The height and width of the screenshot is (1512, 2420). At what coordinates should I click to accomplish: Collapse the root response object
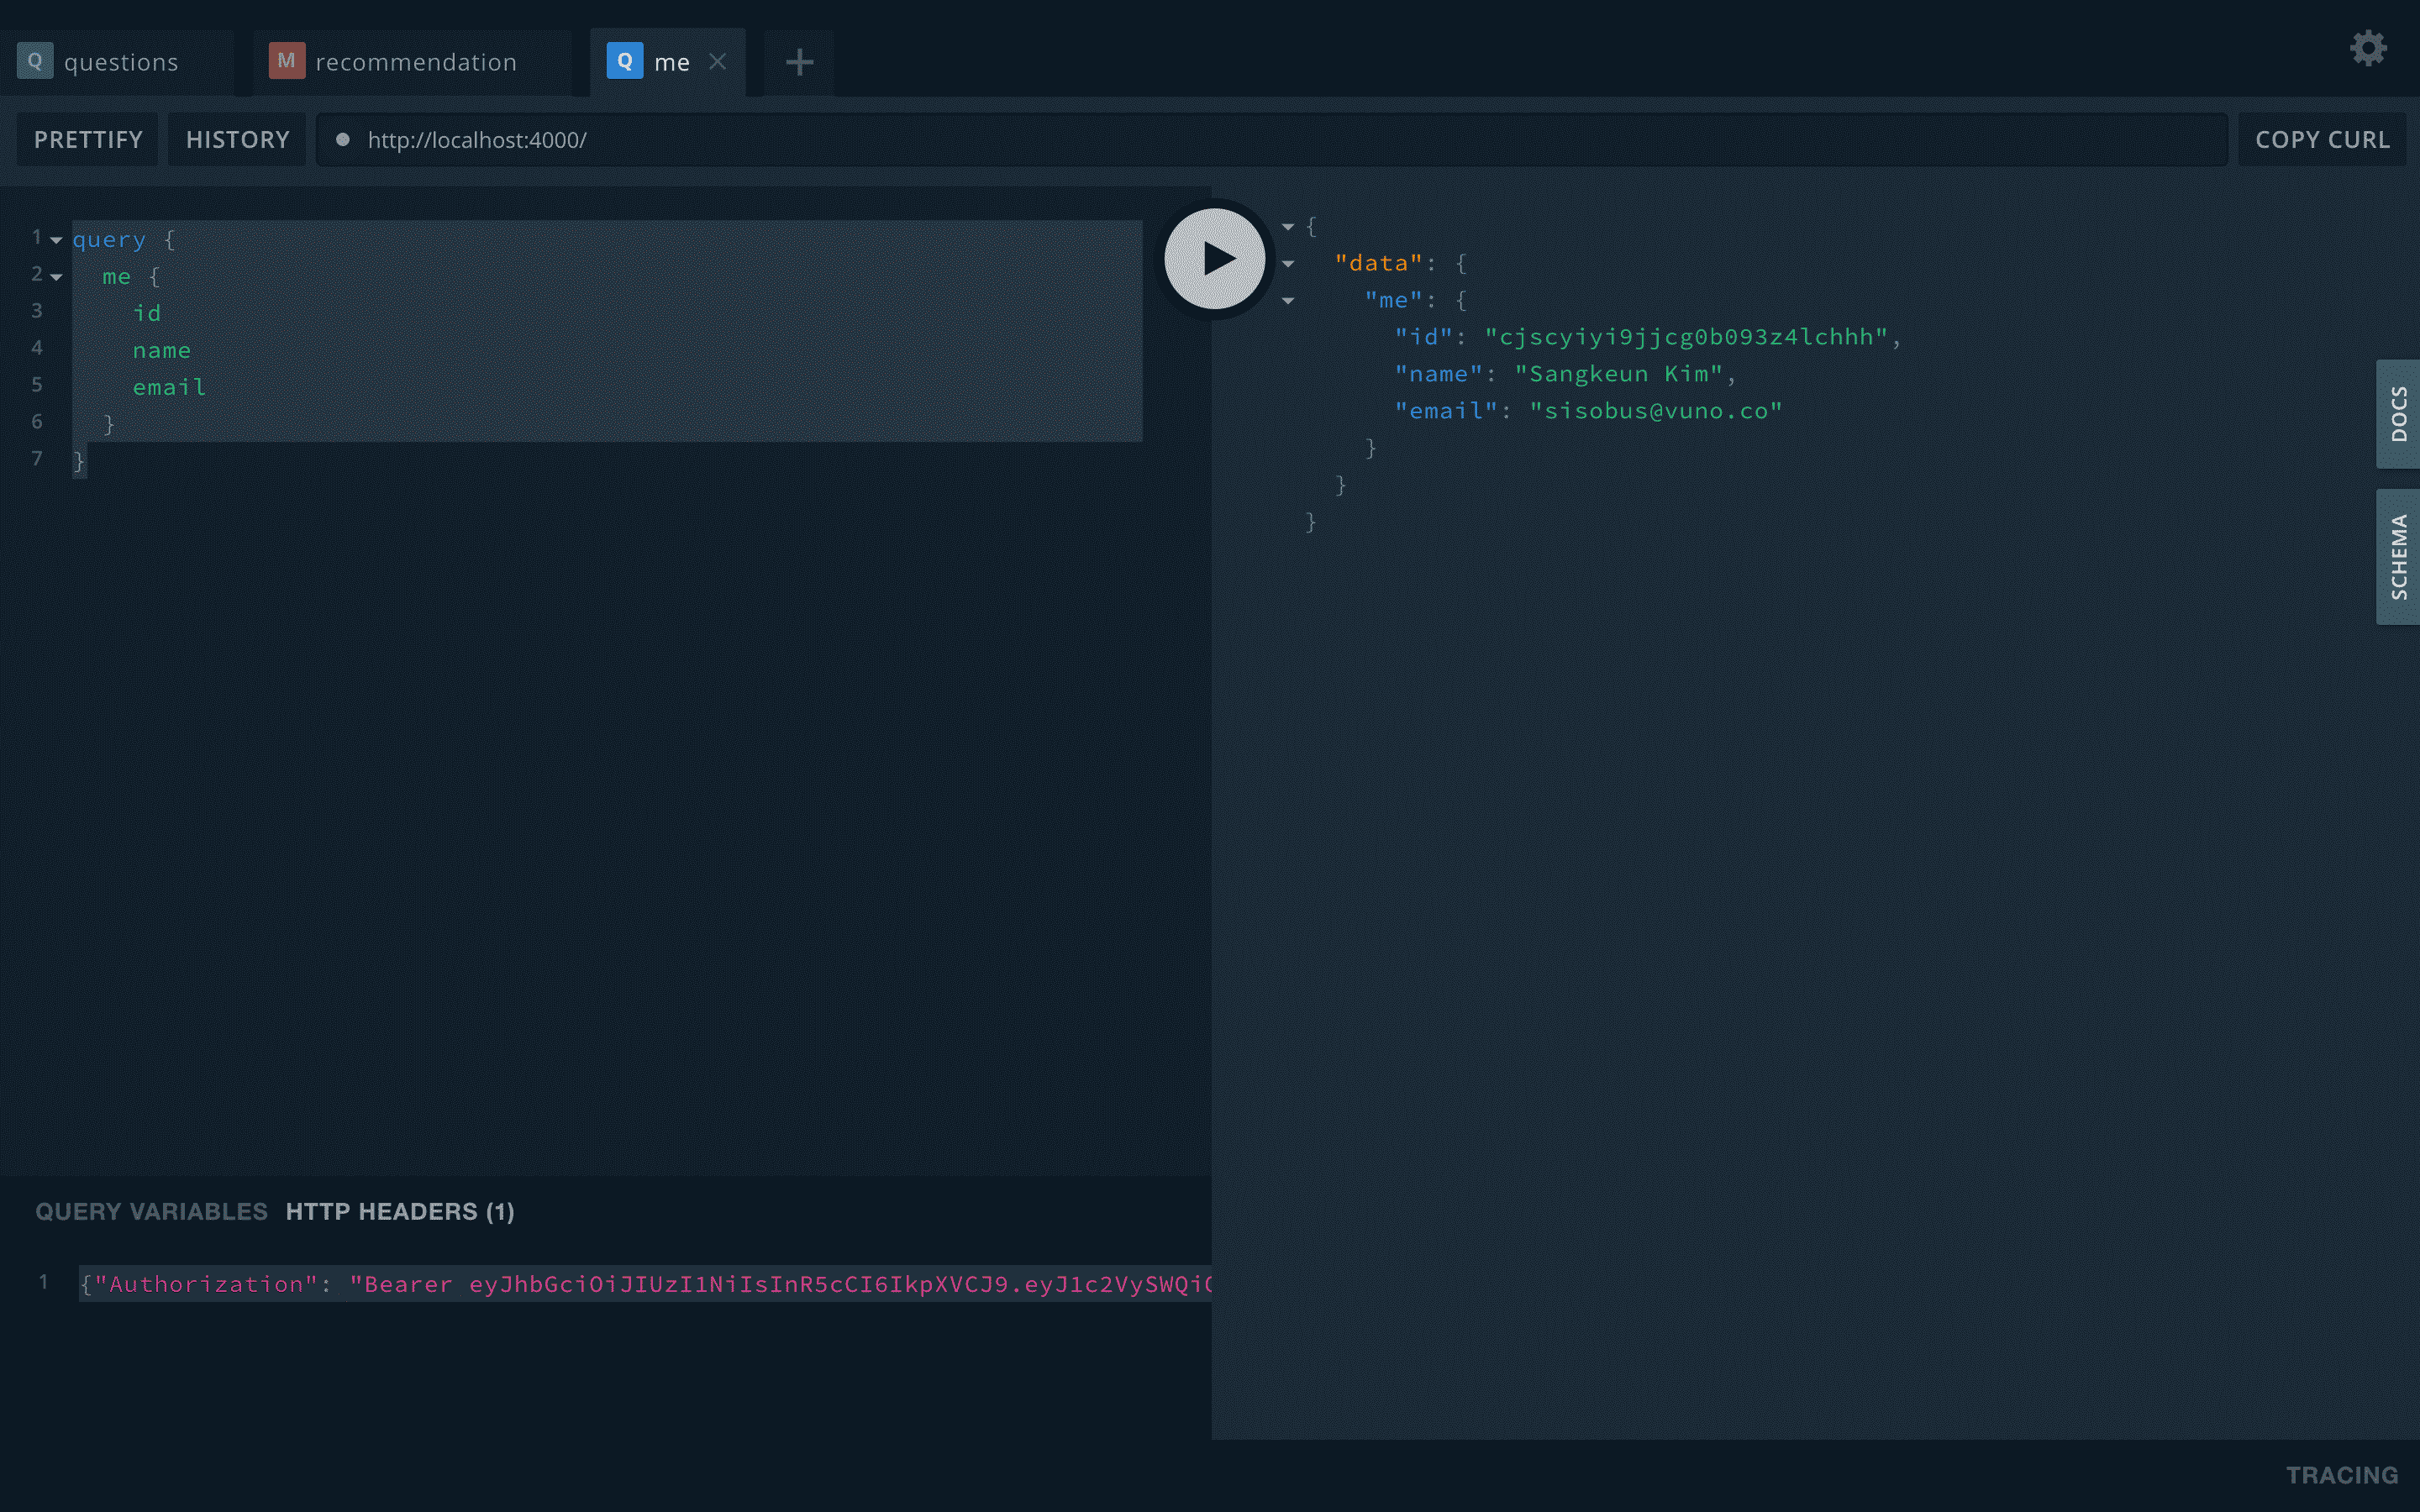1288,227
